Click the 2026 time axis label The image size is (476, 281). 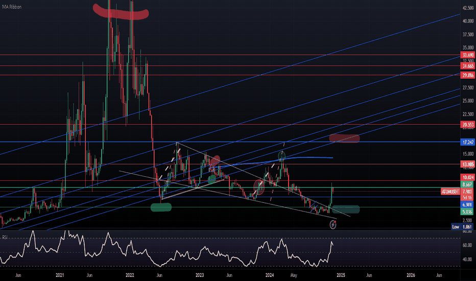(x=411, y=275)
